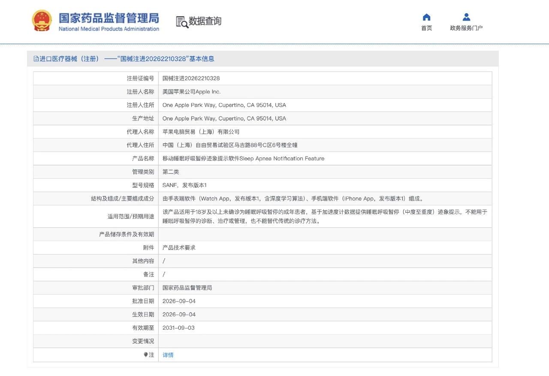Screen dimensions: 549x376
Task: Click the 变更情况 row label
Action: click(x=143, y=341)
